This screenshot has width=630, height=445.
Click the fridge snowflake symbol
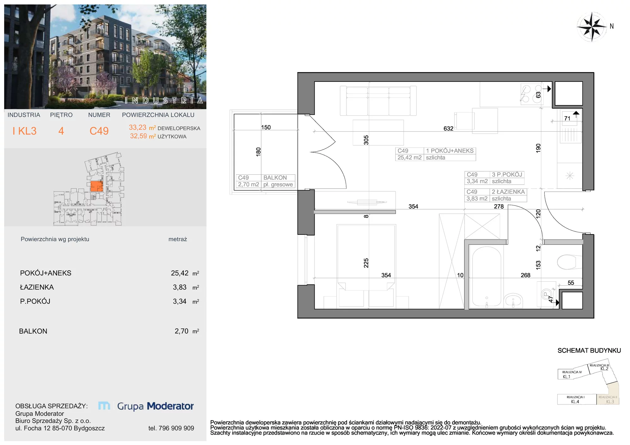click(x=570, y=176)
